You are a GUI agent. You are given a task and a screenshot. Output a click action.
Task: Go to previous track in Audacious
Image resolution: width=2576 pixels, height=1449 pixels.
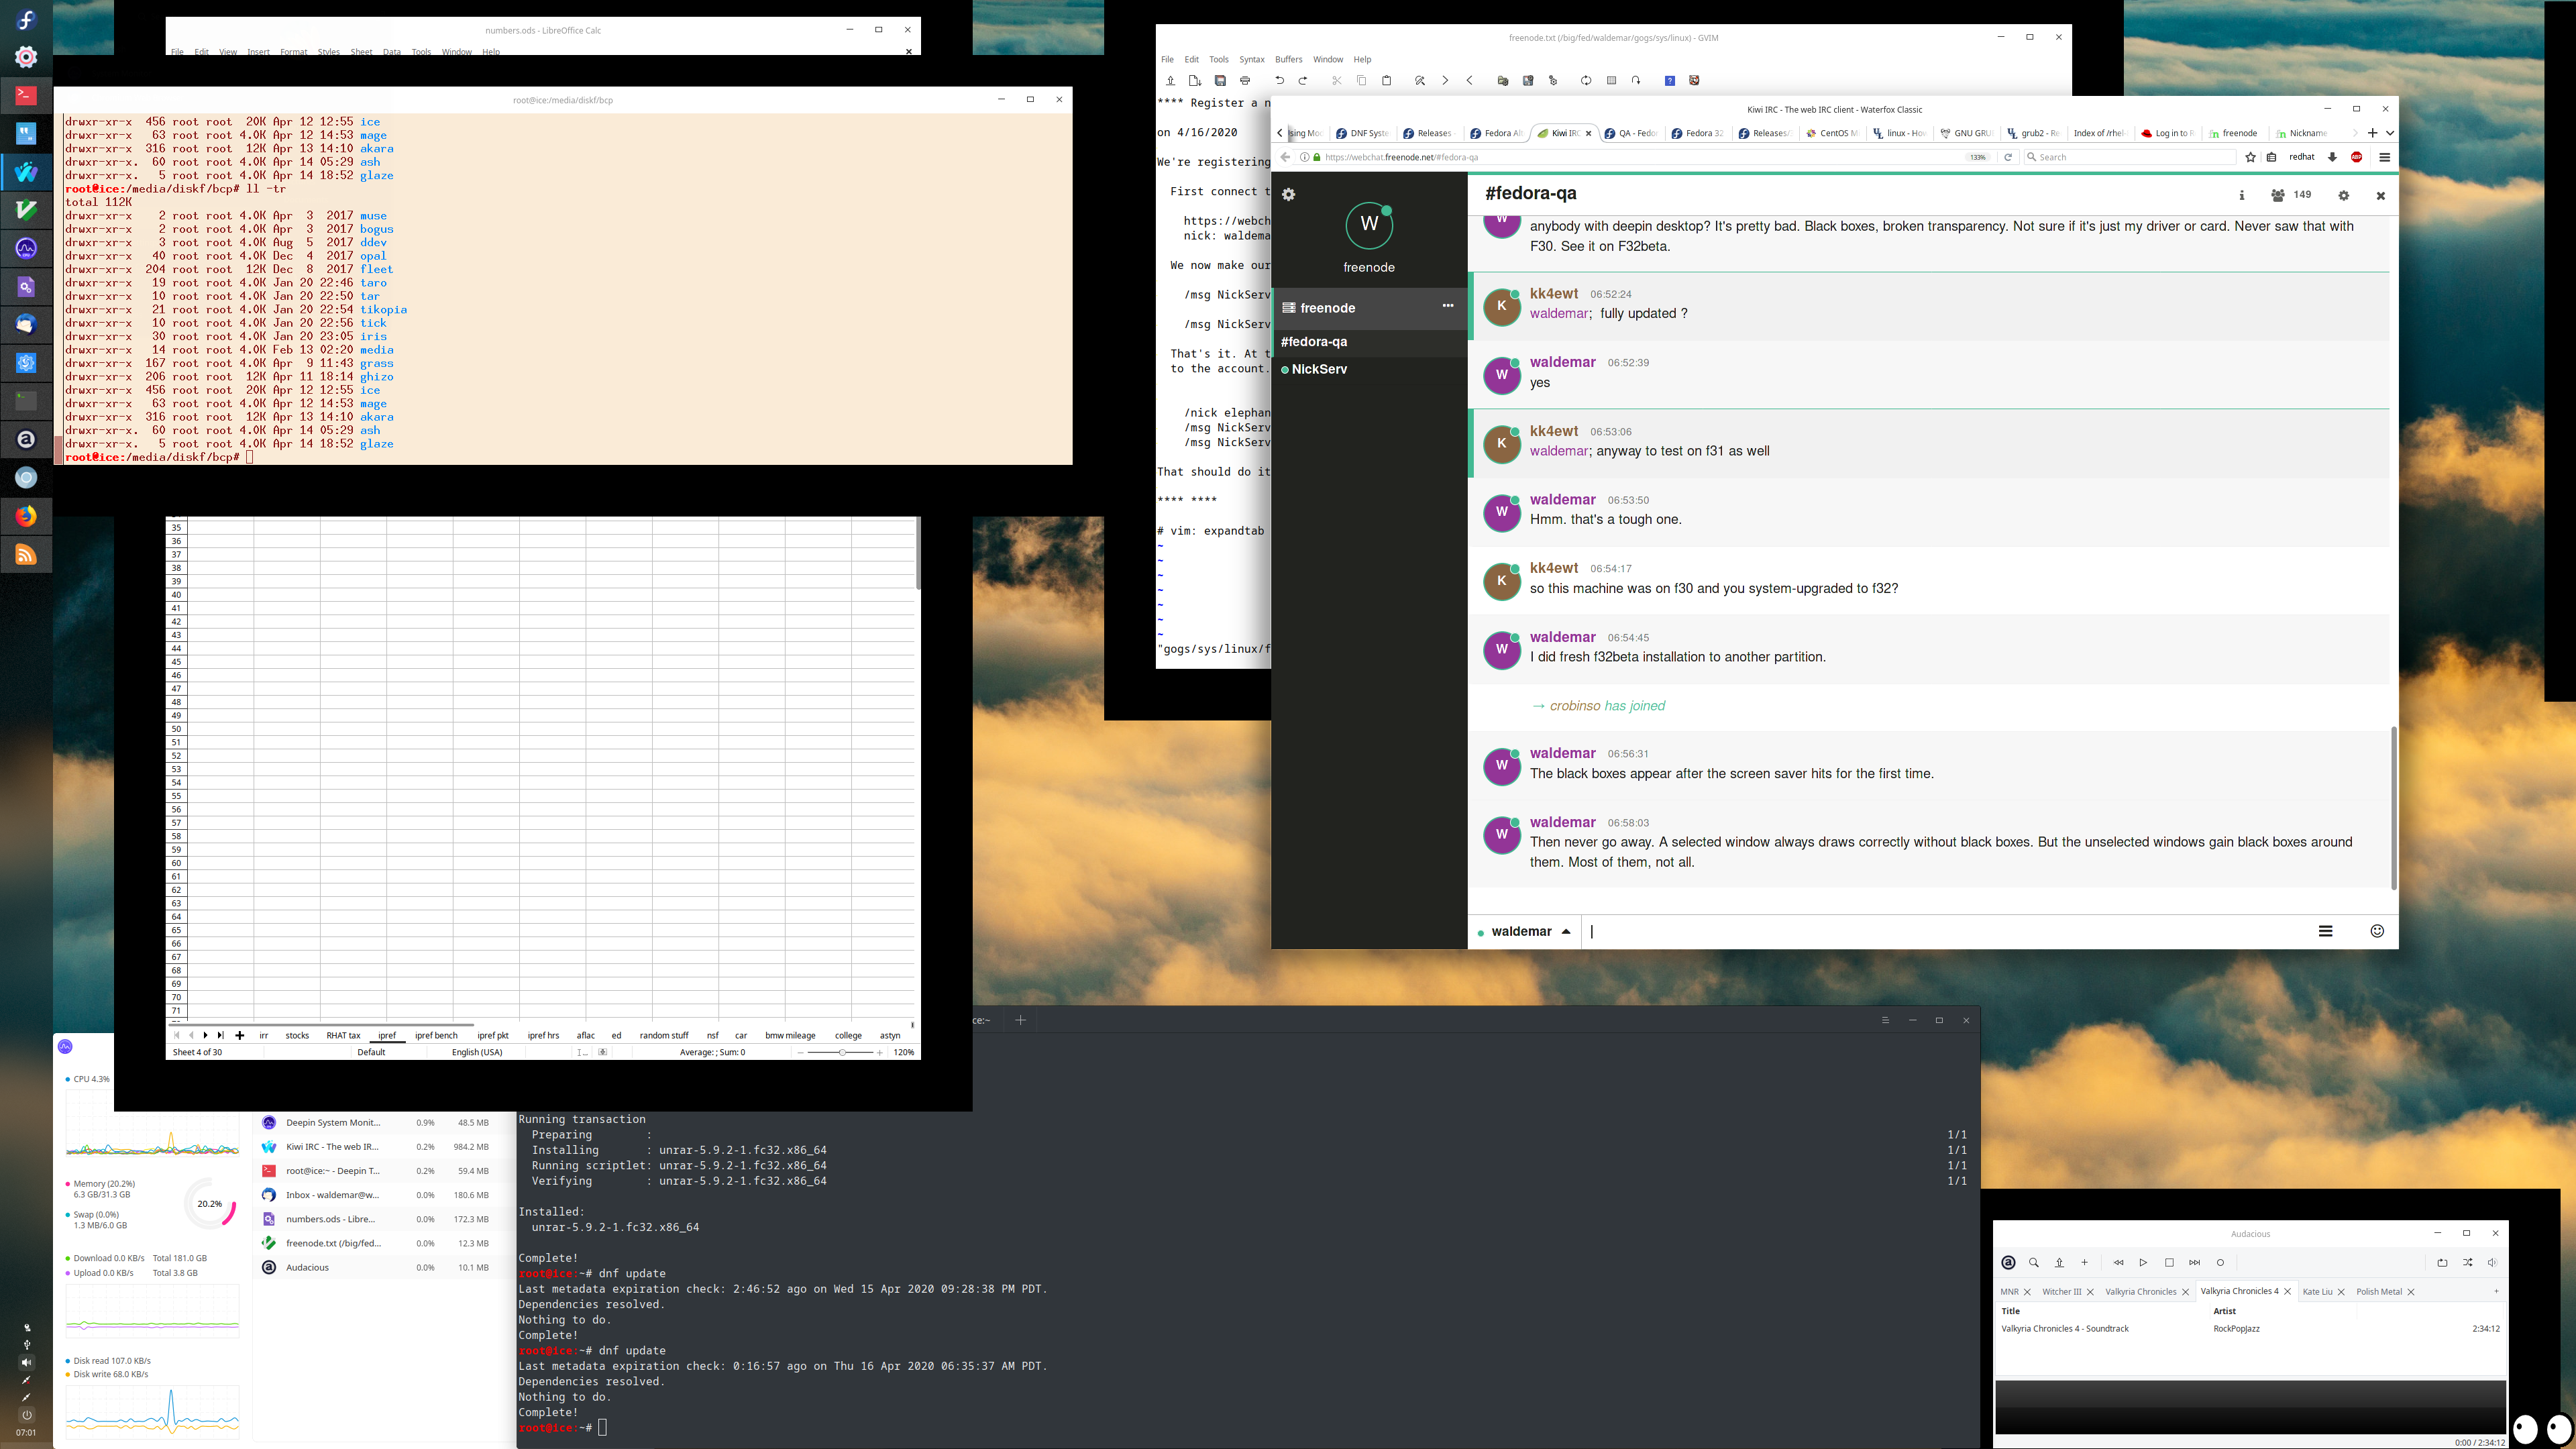[2118, 1262]
